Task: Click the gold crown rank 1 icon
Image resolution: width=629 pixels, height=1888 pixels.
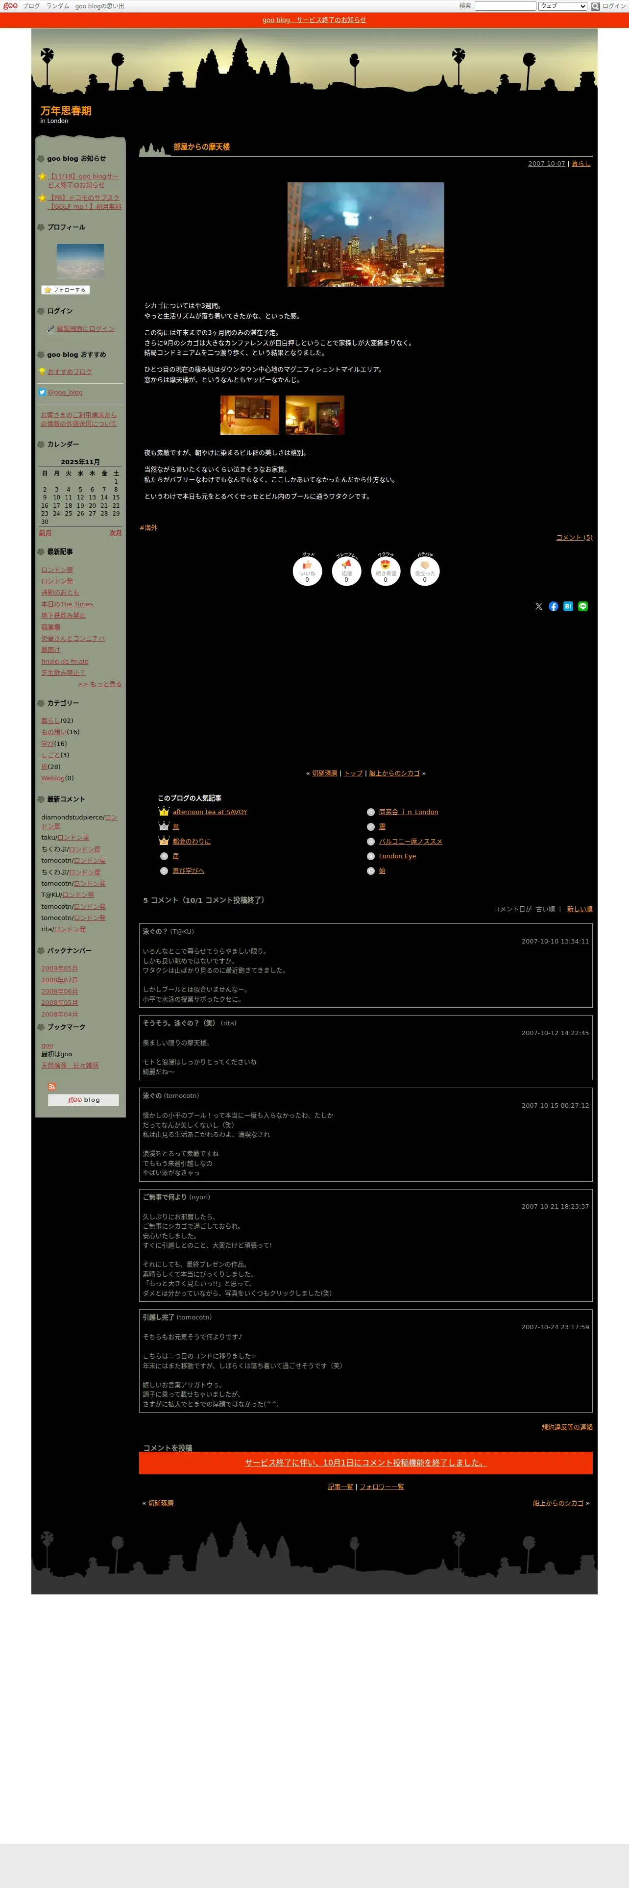Action: [x=164, y=811]
